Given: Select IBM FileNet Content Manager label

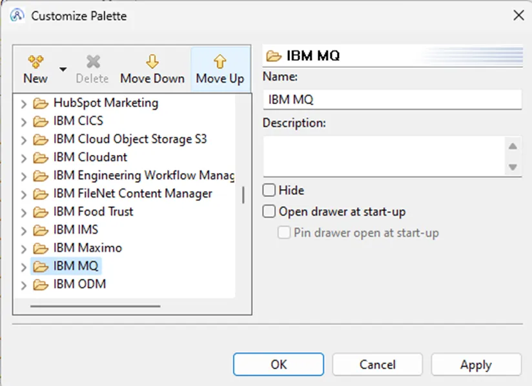Looking at the screenshot, I should coord(132,194).
